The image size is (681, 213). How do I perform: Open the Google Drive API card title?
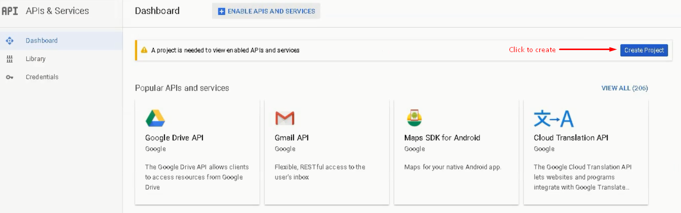click(x=174, y=138)
